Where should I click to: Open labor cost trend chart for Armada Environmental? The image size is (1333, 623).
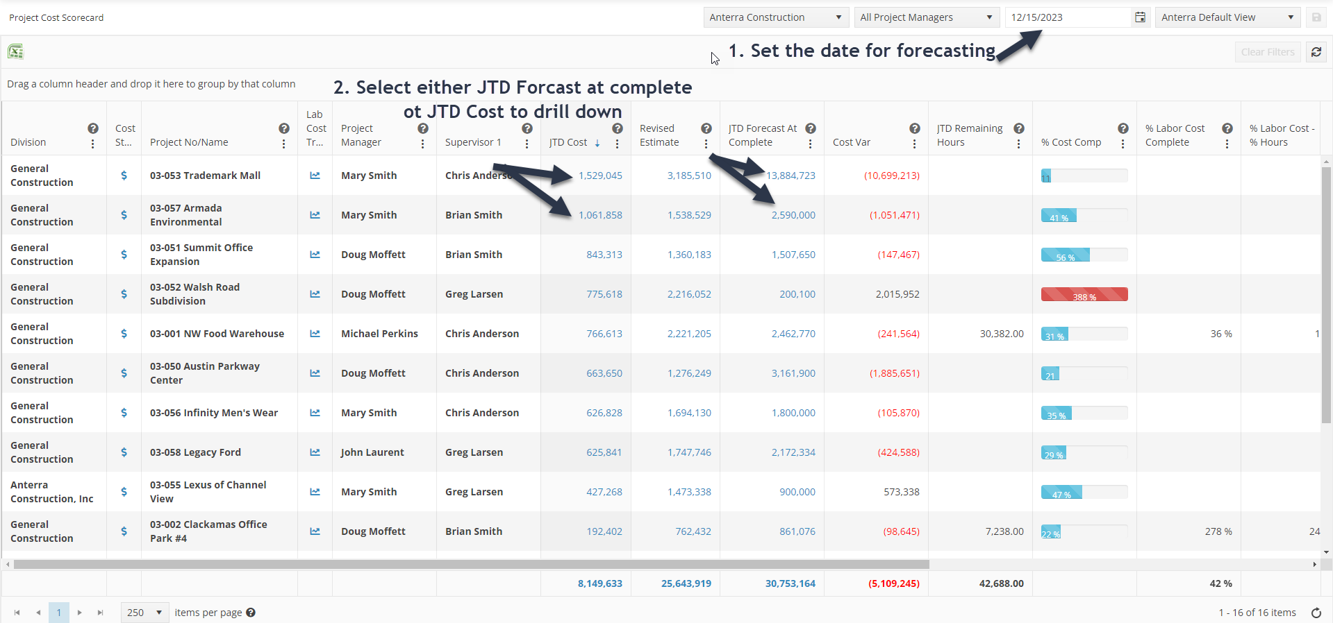[315, 215]
